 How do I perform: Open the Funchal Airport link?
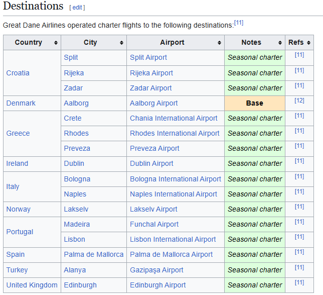click(x=154, y=224)
